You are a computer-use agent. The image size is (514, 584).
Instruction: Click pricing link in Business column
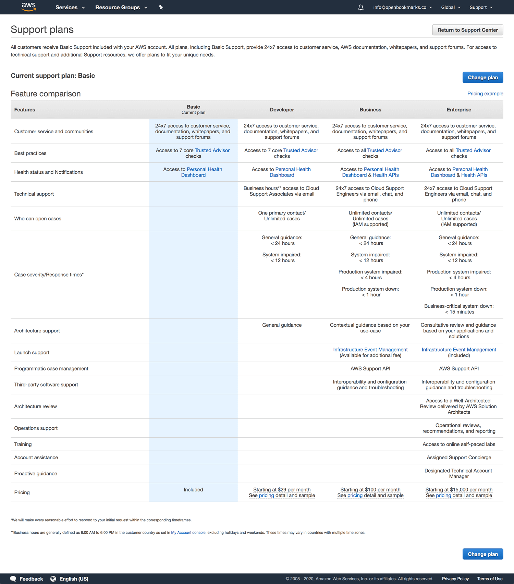pos(355,495)
